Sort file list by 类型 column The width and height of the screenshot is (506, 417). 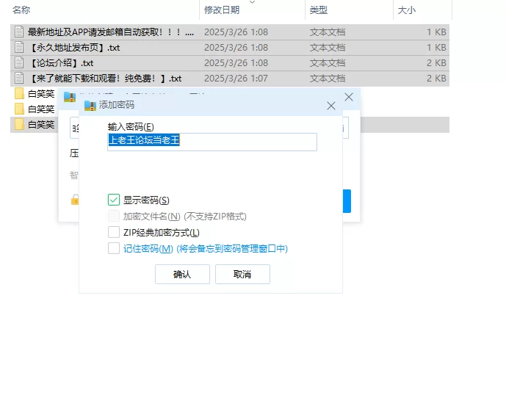(x=319, y=10)
